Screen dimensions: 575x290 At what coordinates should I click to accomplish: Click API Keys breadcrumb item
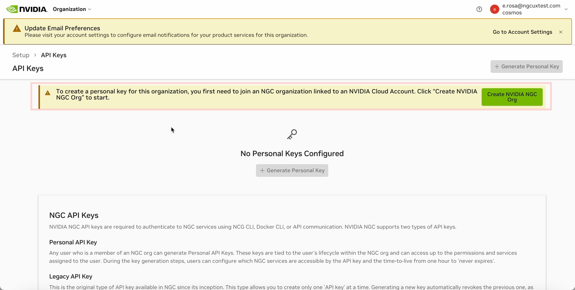coord(54,55)
